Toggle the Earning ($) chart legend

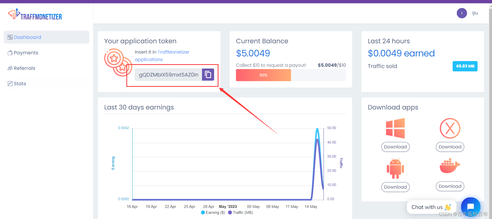tap(213, 213)
